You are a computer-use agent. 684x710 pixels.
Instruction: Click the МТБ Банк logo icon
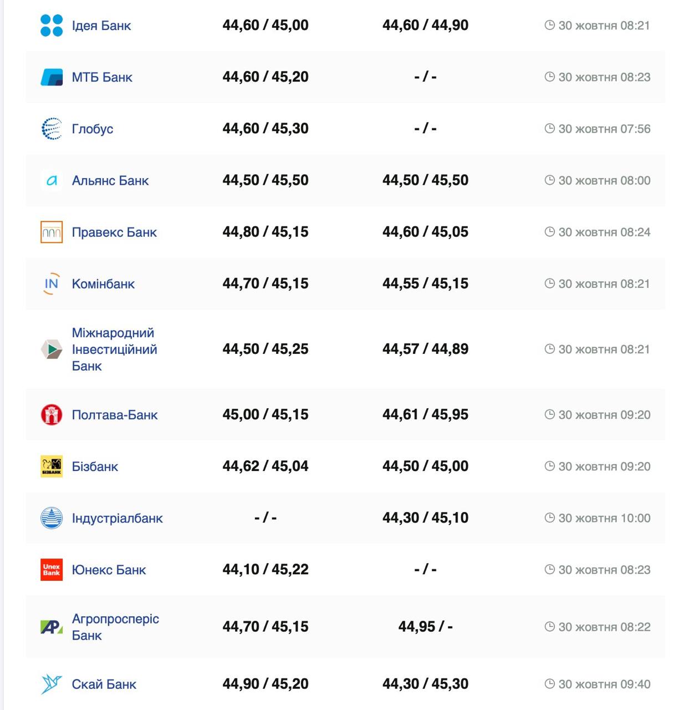[x=52, y=77]
